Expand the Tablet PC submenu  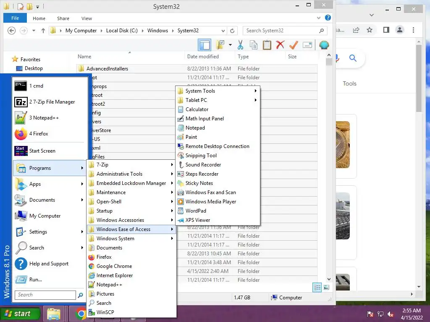[218, 100]
